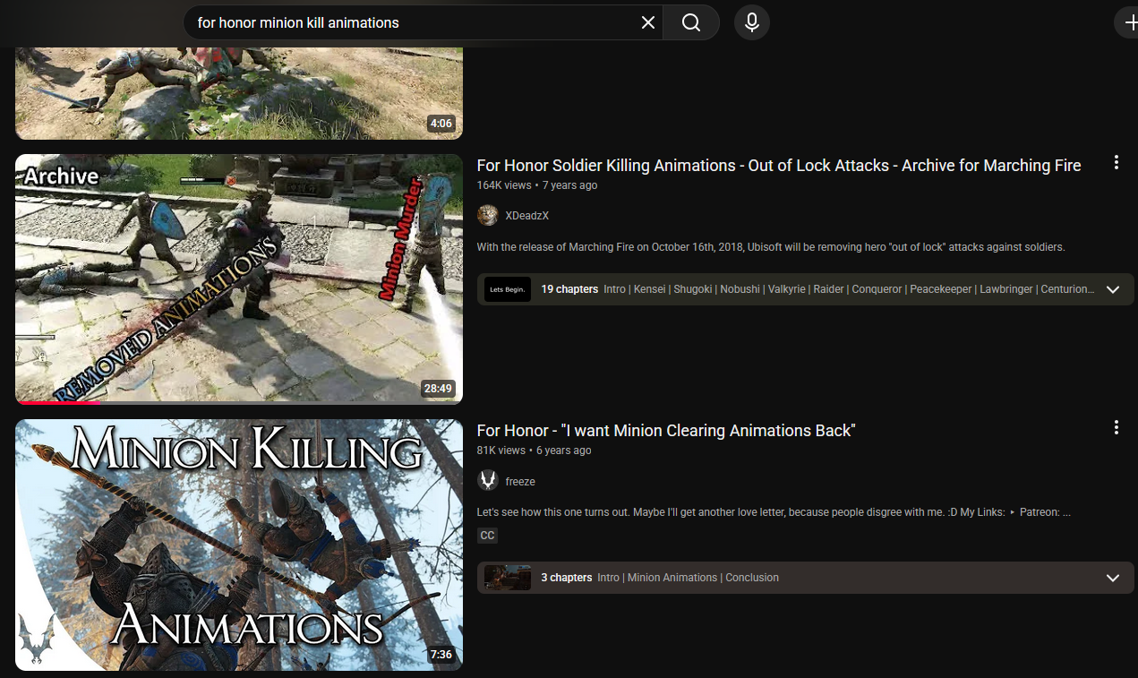Screen dimensions: 1138x678
Task: Click the 'Lets Begin.' chapter thumbnail
Action: click(508, 289)
